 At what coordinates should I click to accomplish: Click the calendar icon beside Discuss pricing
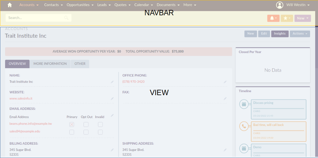244,104
